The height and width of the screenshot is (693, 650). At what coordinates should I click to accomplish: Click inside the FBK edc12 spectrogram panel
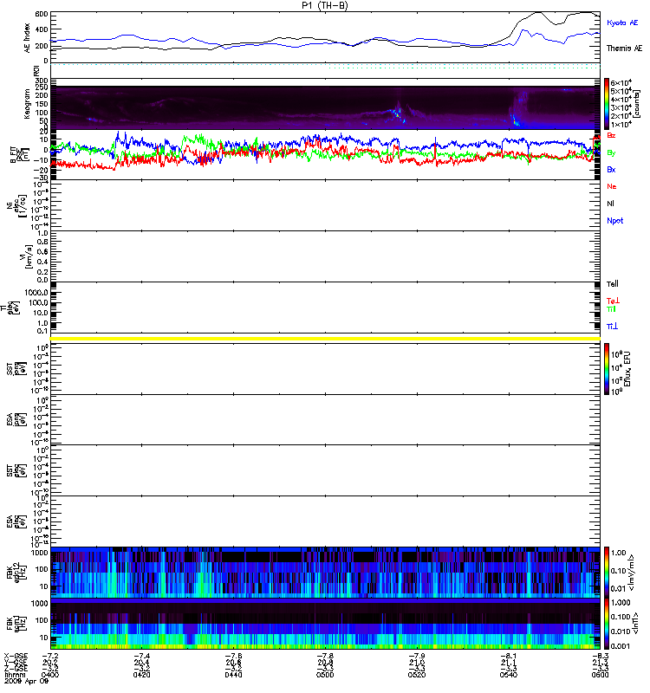326,573
